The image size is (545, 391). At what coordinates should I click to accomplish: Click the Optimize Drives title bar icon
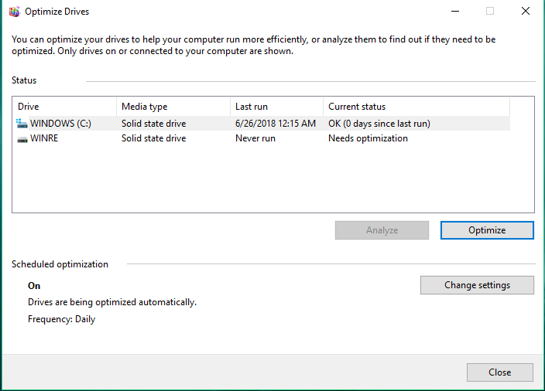[x=14, y=12]
